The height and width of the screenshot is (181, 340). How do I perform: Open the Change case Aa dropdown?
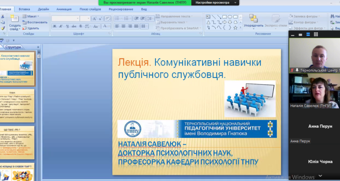(x=97, y=26)
